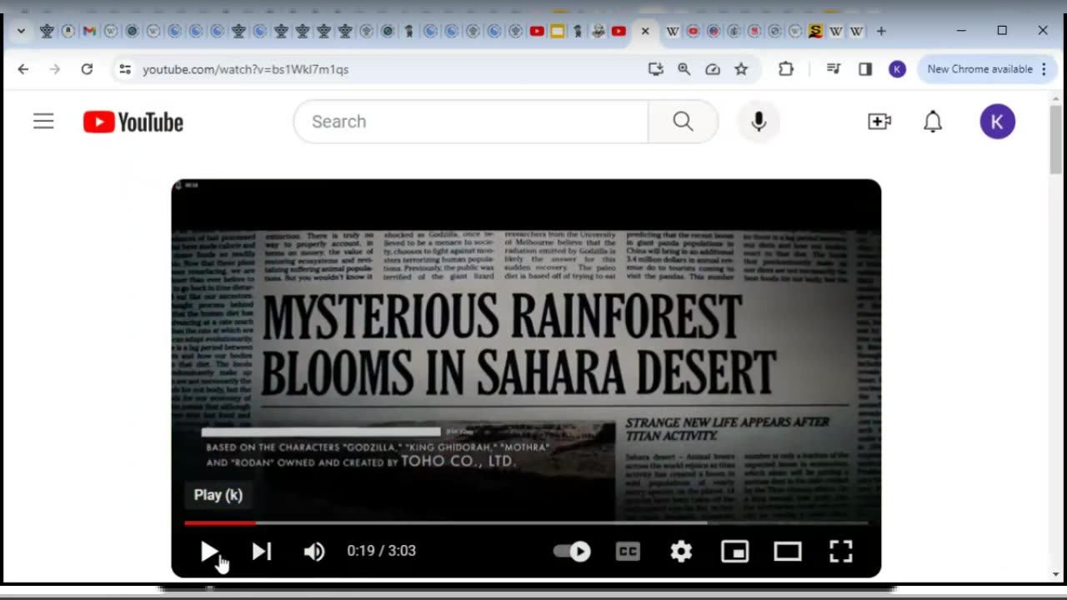Click the speedometer icon in address bar
The width and height of the screenshot is (1067, 600).
click(x=713, y=69)
